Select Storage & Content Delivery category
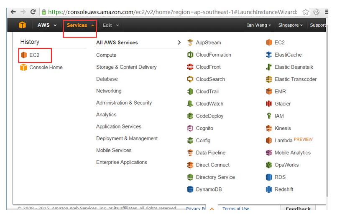This screenshot has width=337, height=216. point(126,67)
